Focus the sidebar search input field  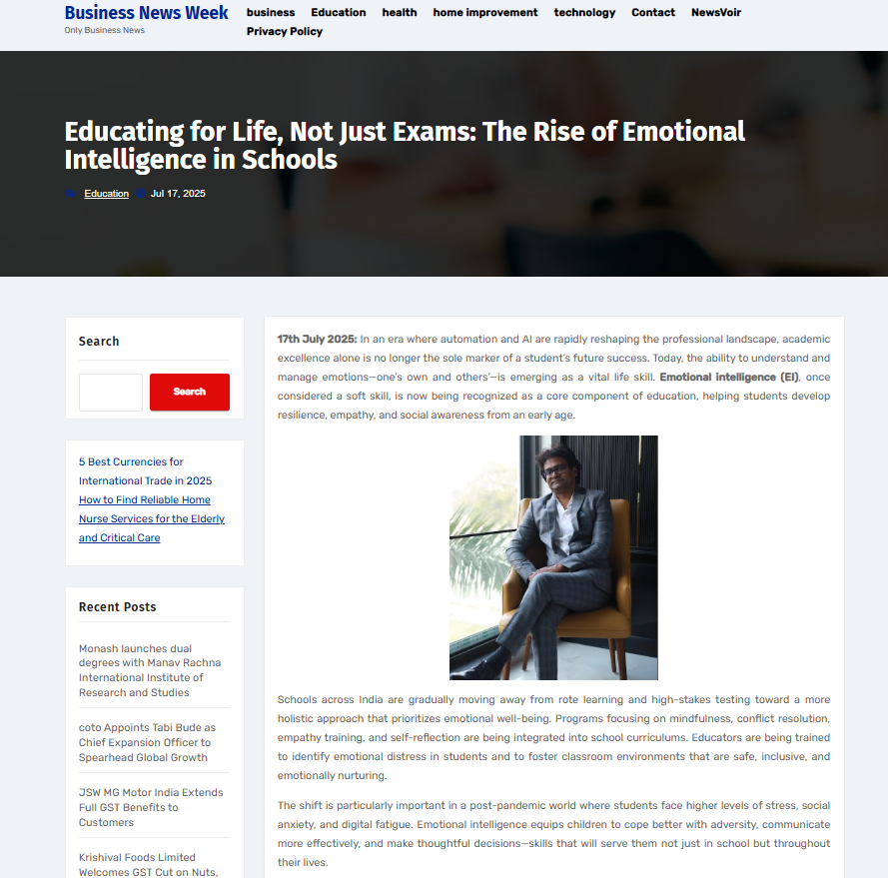point(111,392)
